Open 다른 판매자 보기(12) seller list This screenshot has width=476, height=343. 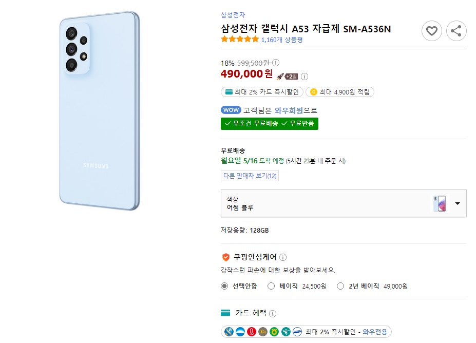coord(250,175)
